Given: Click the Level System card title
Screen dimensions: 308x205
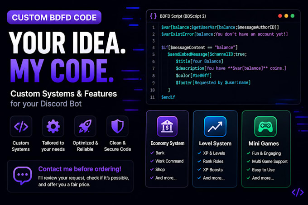Looking at the screenshot, I should click(x=215, y=143).
